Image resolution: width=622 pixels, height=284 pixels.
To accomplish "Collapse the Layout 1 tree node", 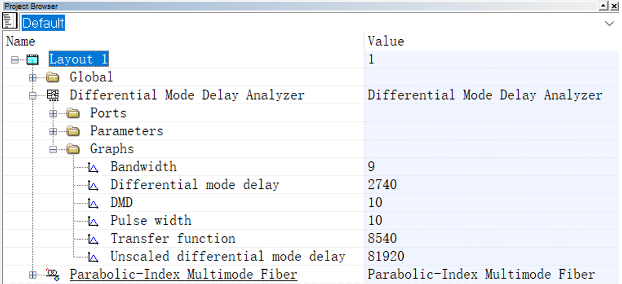I will tap(14, 60).
